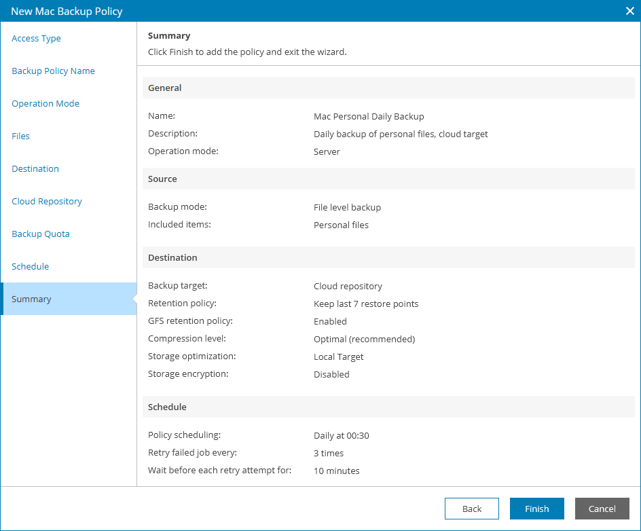Switch to the Operation Mode step
This screenshot has height=531, width=641.
tap(45, 104)
